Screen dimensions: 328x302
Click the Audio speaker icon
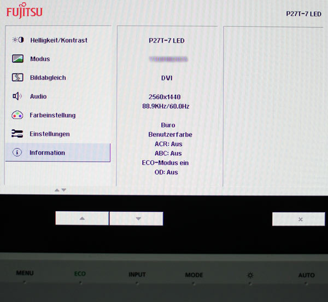click(x=17, y=96)
